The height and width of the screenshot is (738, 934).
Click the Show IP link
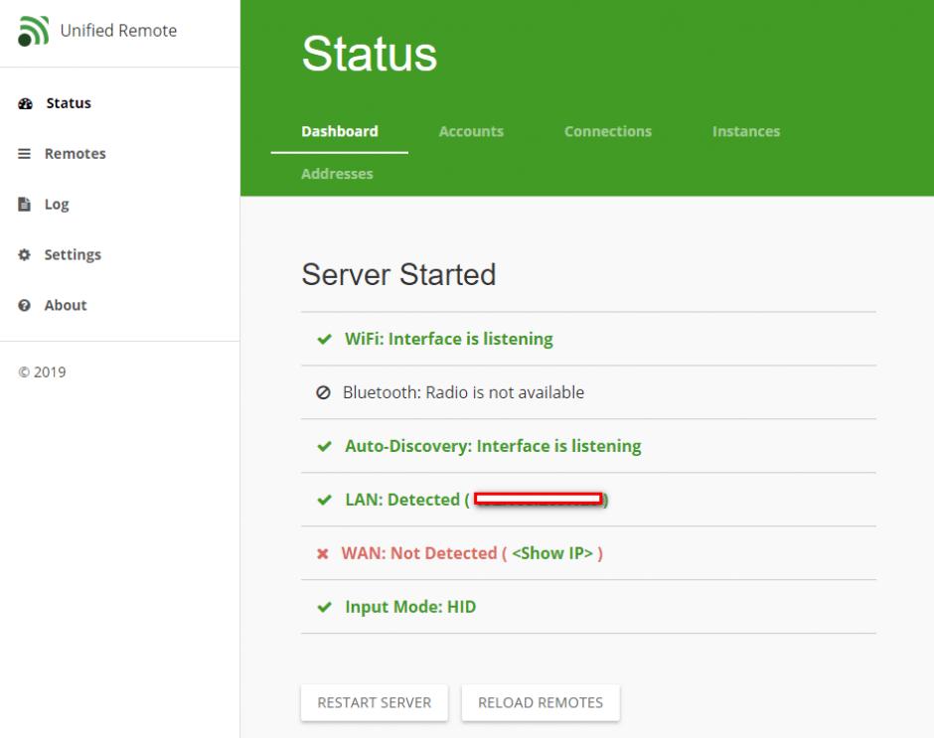(x=552, y=553)
